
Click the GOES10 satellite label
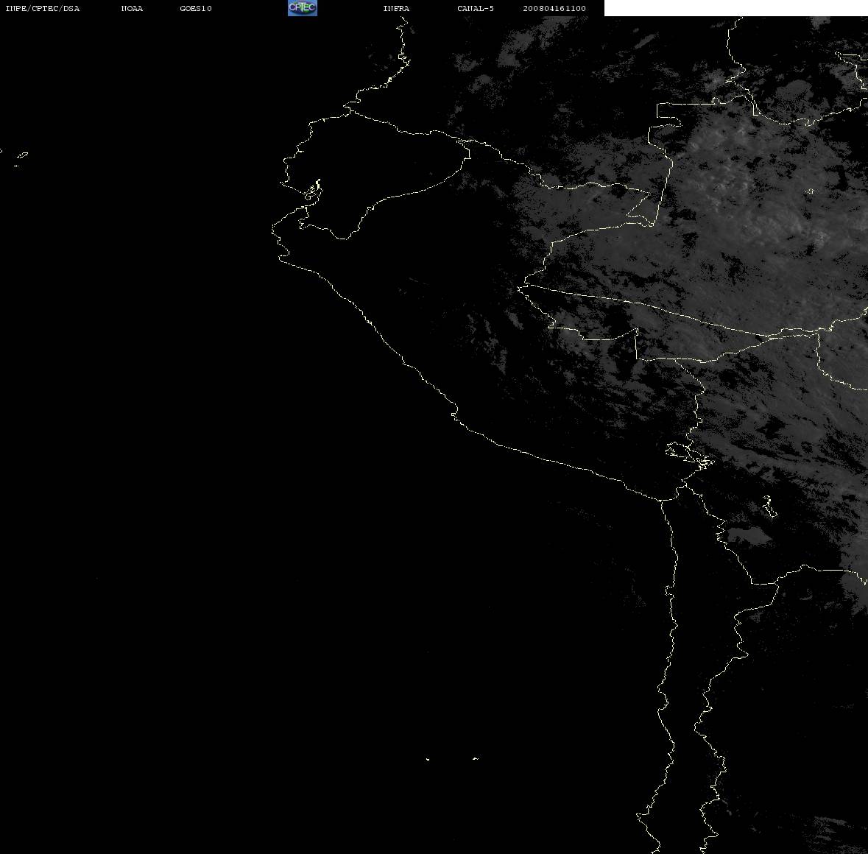pyautogui.click(x=195, y=8)
